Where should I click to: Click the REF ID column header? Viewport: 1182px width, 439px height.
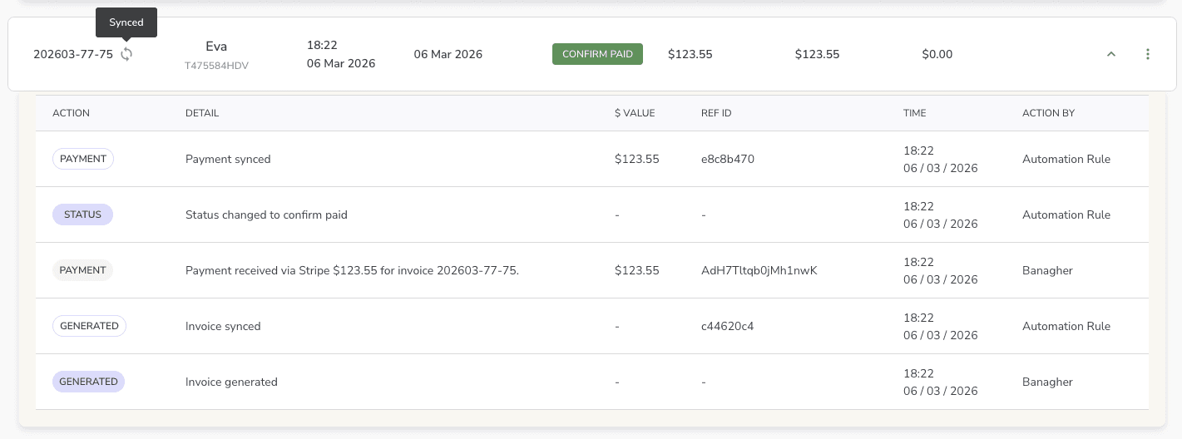coord(716,113)
